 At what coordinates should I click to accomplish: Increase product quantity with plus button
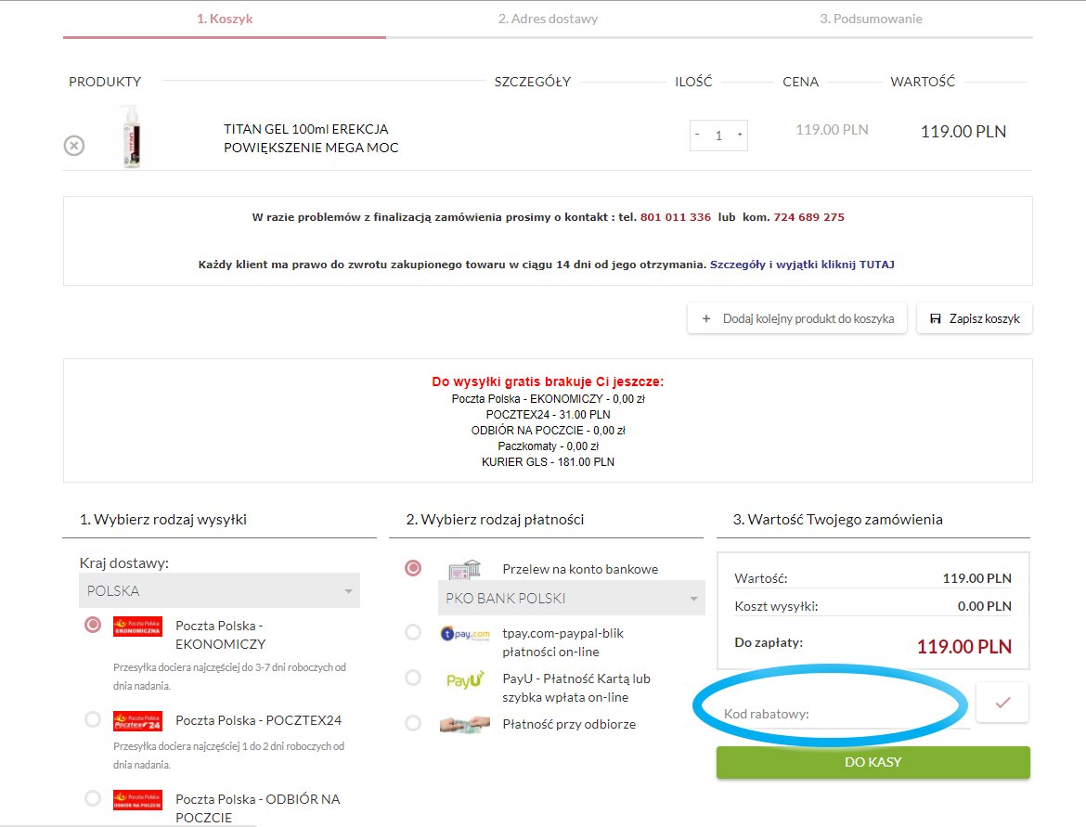click(740, 135)
